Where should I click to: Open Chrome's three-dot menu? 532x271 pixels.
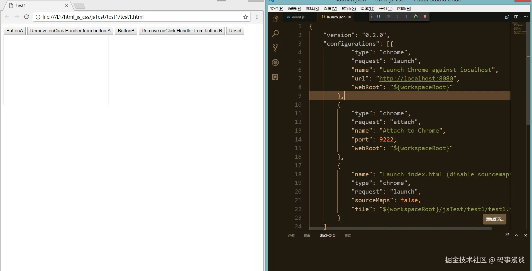tap(257, 17)
